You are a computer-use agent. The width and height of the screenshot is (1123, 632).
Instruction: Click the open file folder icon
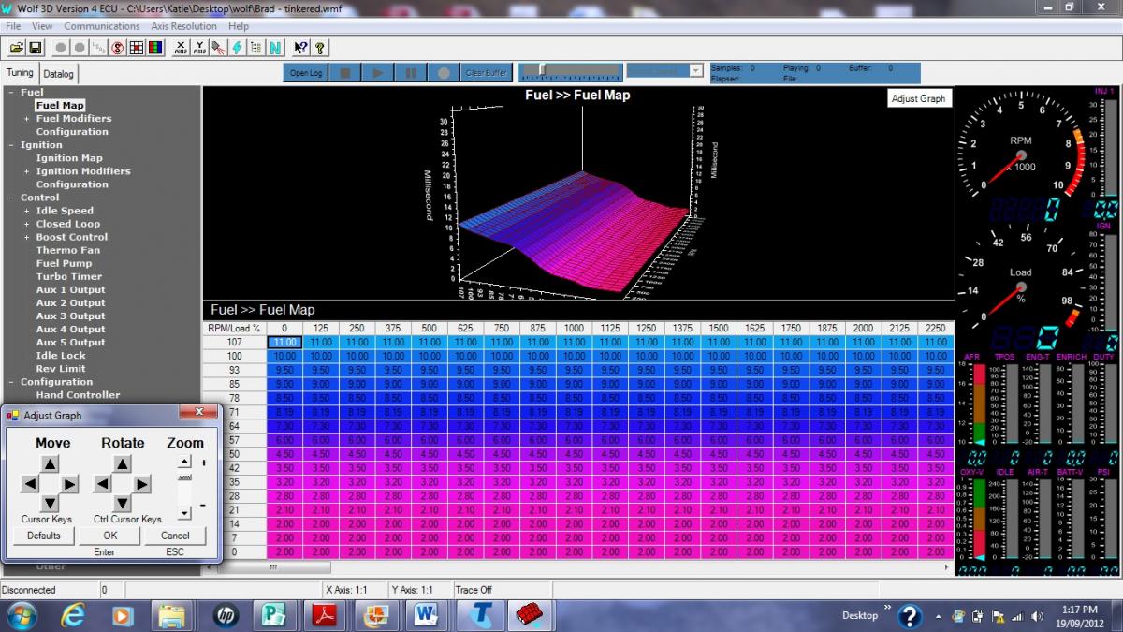[x=15, y=48]
